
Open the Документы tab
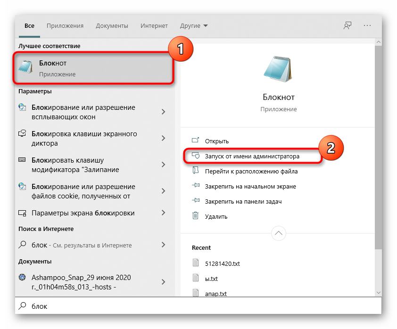[x=112, y=26]
